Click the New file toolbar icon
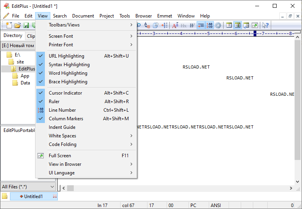 [x=9, y=25]
